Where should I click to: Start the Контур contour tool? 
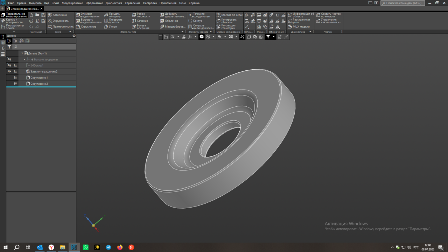point(195,21)
